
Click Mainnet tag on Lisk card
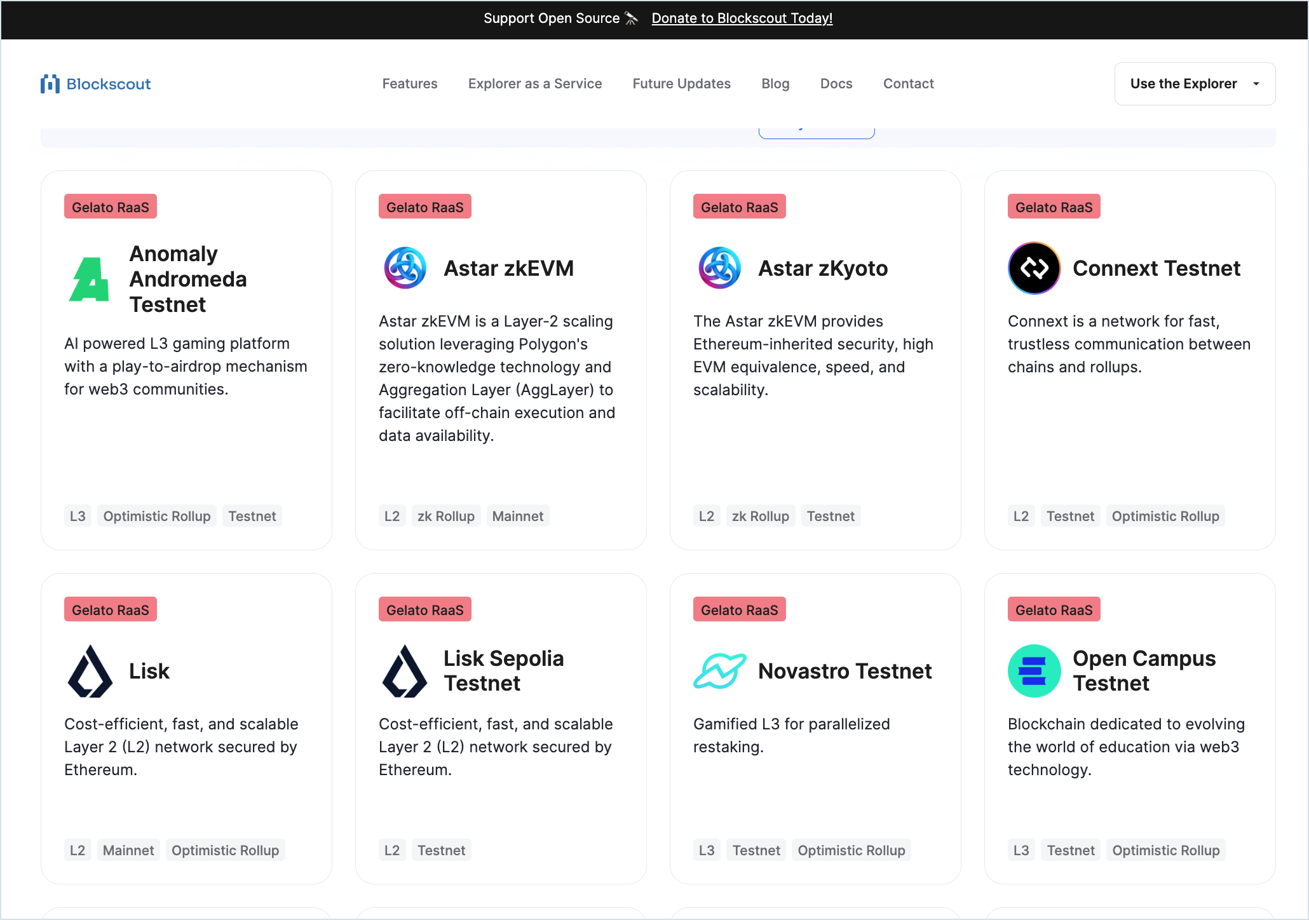[128, 850]
